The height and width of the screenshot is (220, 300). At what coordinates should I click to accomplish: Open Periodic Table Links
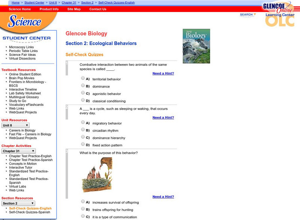pos(23,51)
